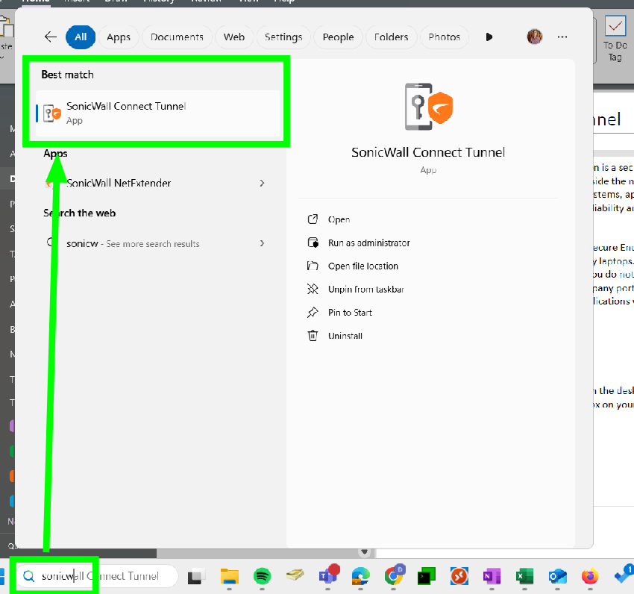Viewport: 634px width, 594px height.
Task: Click the document scrollbar down arrow
Action: point(364,551)
